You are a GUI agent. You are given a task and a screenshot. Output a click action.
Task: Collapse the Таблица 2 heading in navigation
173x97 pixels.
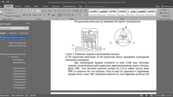pos(9,57)
